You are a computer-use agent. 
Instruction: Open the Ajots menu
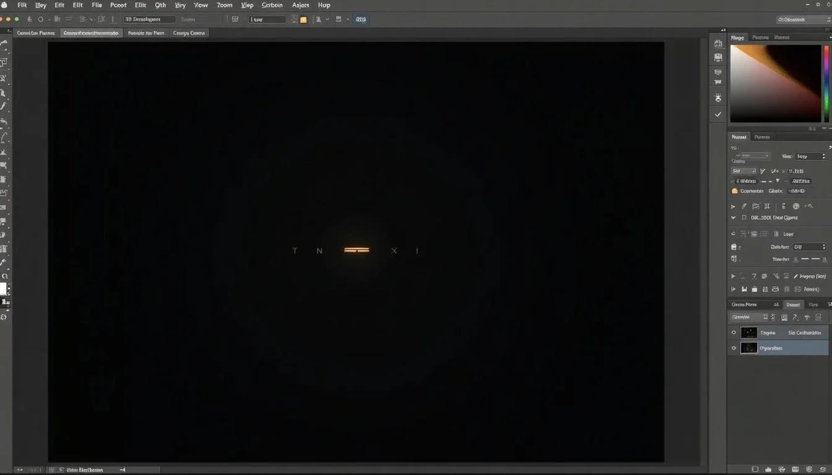pos(300,5)
